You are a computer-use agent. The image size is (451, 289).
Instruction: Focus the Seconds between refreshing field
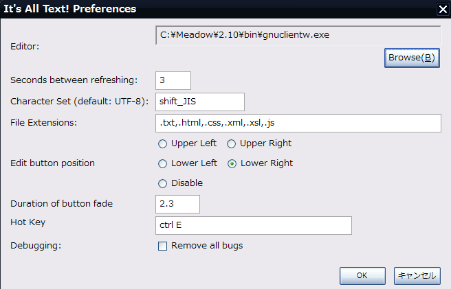tap(173, 80)
